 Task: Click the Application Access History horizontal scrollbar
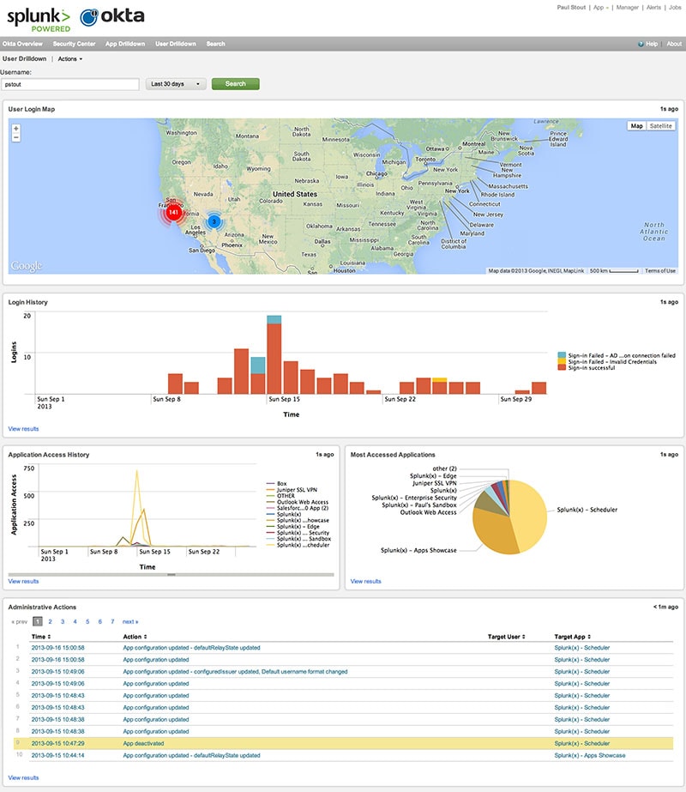(171, 575)
